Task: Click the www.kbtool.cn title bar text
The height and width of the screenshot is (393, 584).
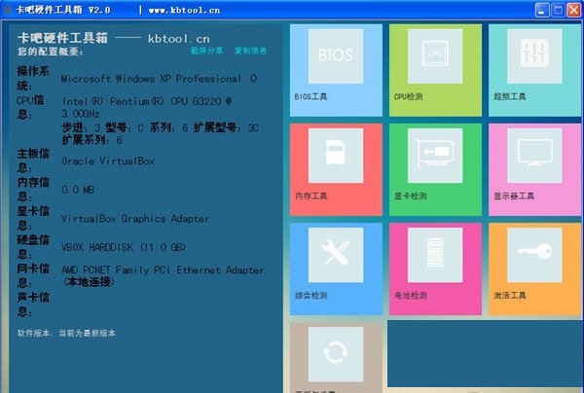Action: pyautogui.click(x=184, y=11)
